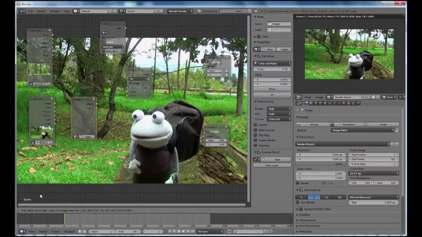Open Color and Alpha backdrop dropdown
This screenshot has width=422, height=237.
point(272,64)
